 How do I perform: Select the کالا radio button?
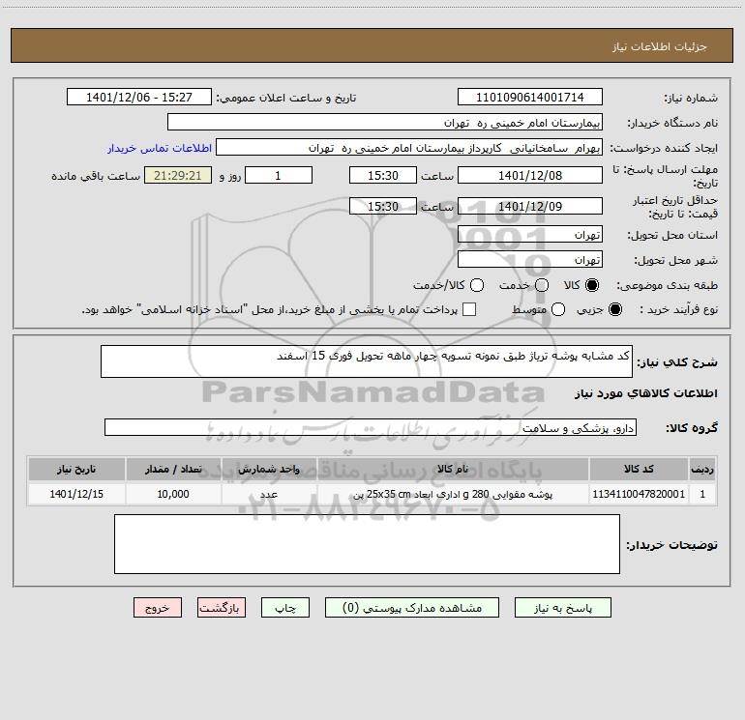click(x=592, y=285)
